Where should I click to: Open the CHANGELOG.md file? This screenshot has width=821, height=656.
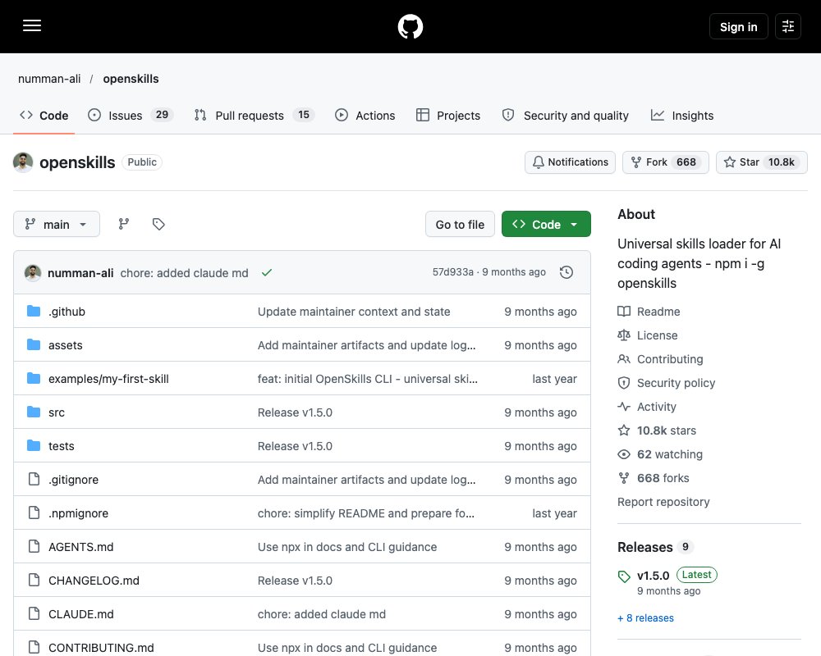[94, 581]
